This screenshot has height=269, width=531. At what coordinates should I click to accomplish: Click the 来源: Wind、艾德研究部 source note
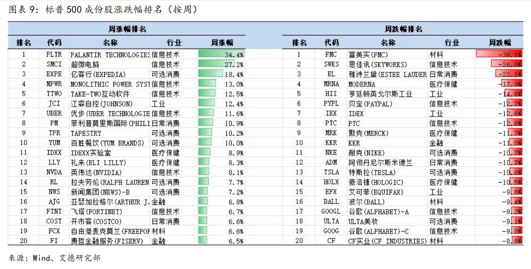point(54,258)
